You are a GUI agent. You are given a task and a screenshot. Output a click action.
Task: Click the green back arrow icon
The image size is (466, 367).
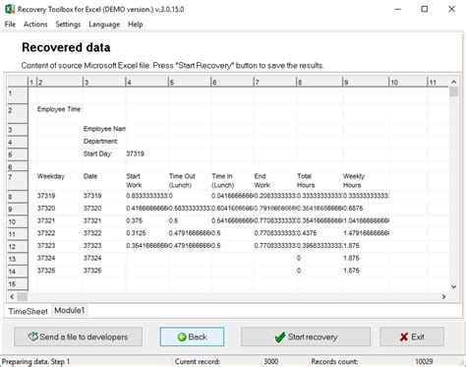182,336
